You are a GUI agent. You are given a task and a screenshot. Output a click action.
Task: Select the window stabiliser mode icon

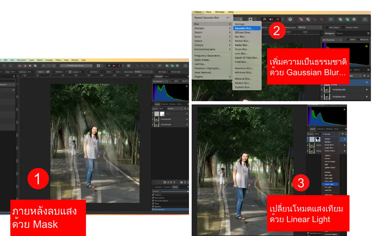click(70, 72)
